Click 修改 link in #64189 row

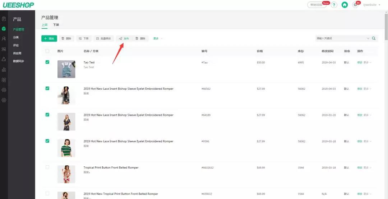pyautogui.click(x=360, y=115)
